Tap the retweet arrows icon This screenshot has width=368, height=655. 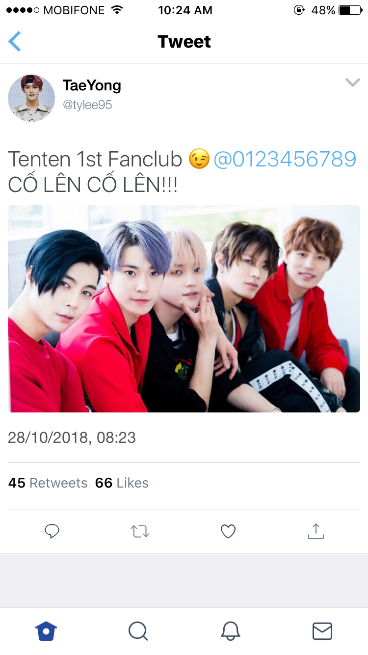point(140,531)
